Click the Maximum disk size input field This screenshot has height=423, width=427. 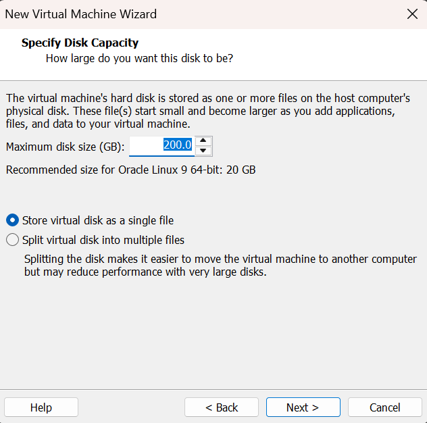[161, 145]
